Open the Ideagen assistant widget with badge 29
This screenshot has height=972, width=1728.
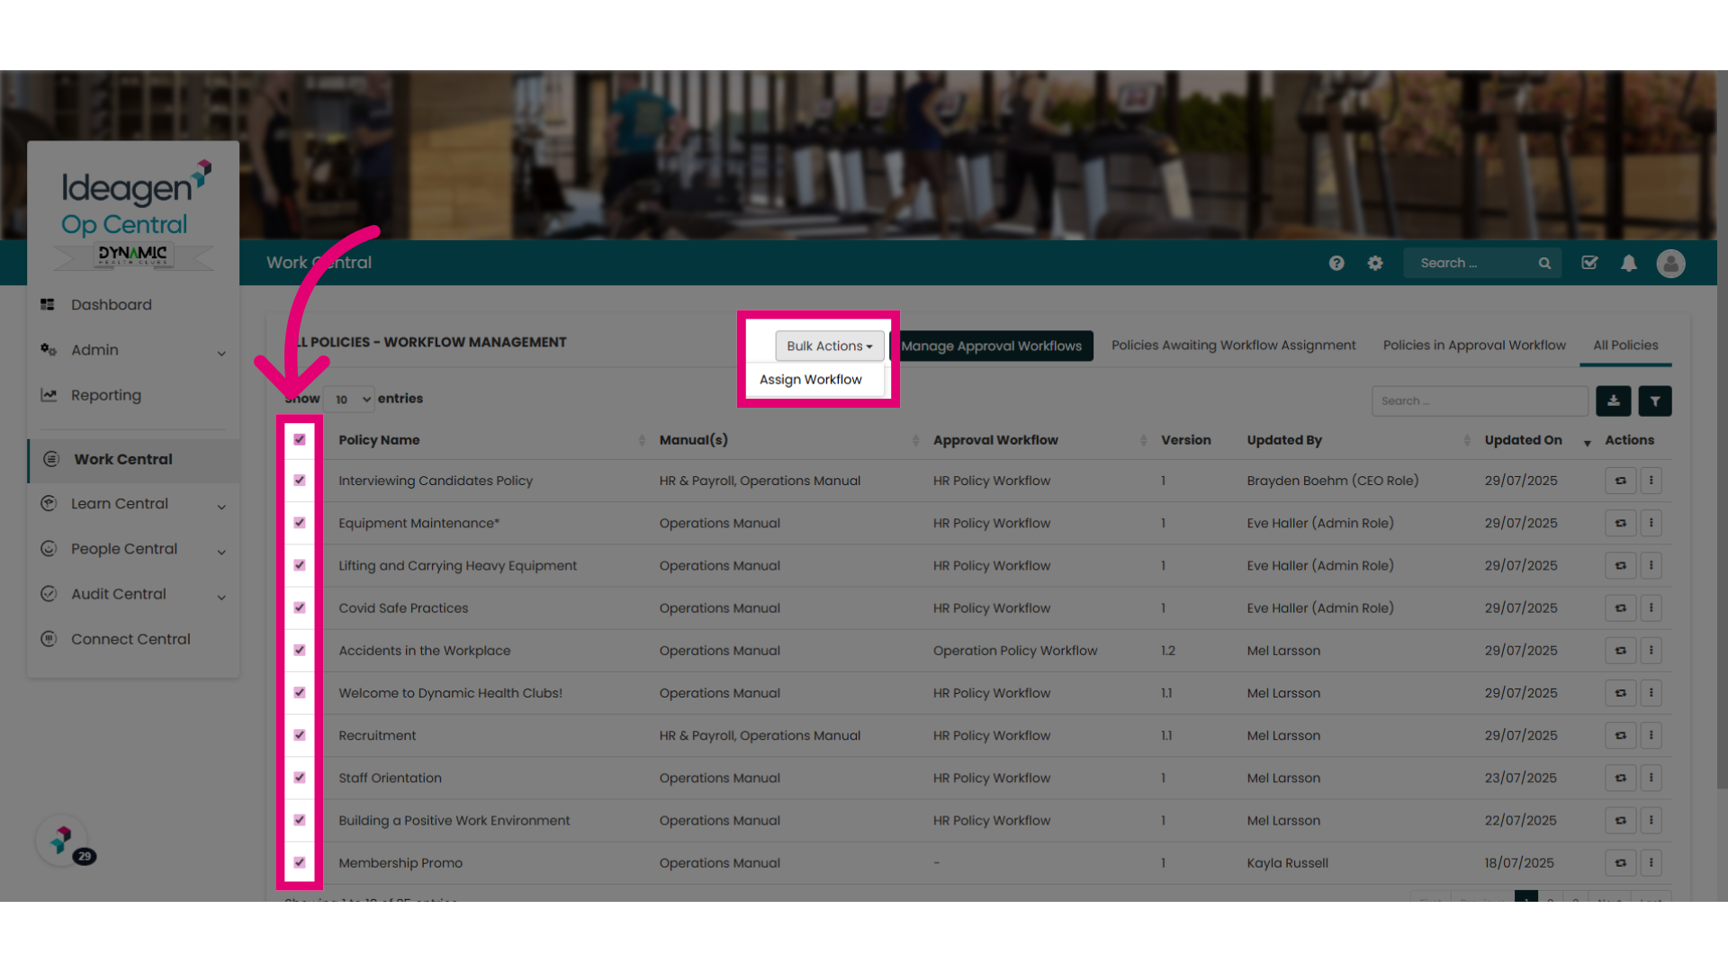pyautogui.click(x=62, y=841)
